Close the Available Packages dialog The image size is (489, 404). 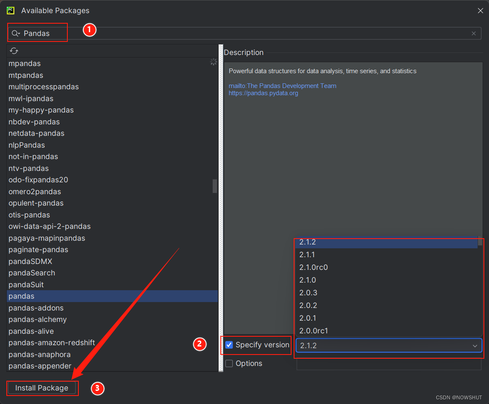click(x=480, y=11)
